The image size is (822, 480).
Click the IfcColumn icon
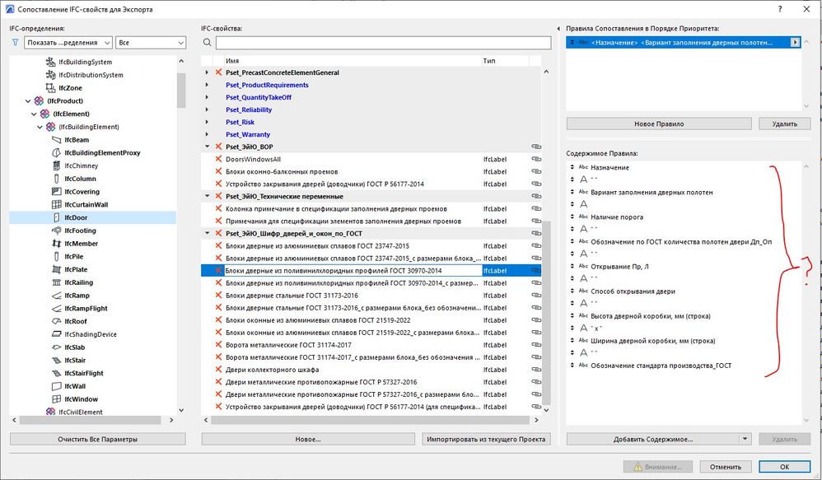click(x=57, y=179)
